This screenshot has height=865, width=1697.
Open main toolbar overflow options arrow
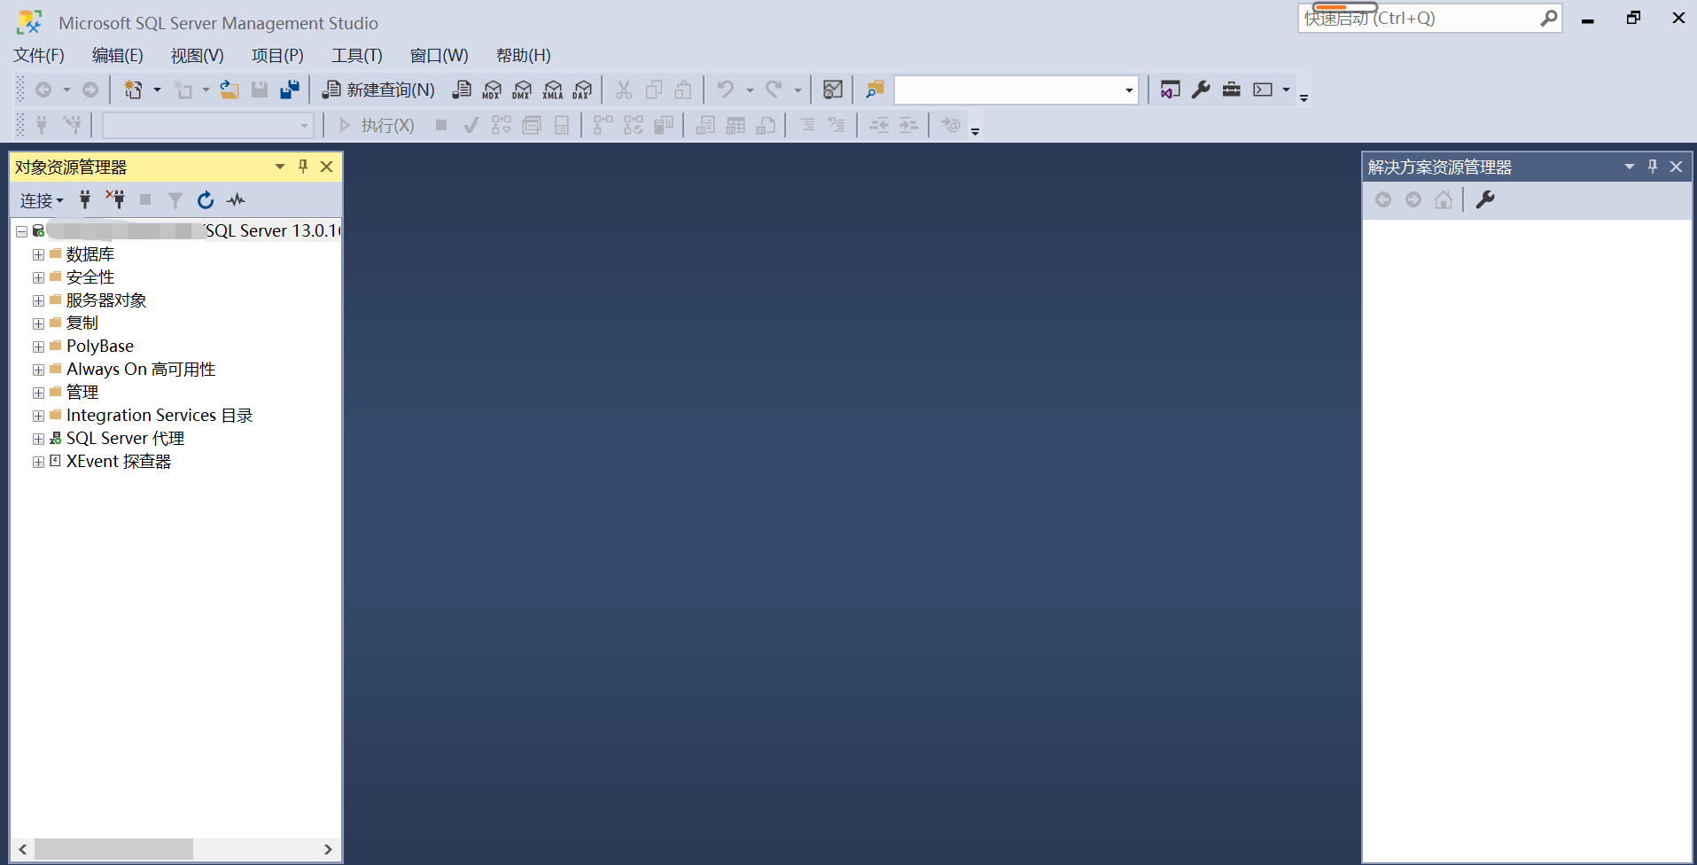point(1304,97)
